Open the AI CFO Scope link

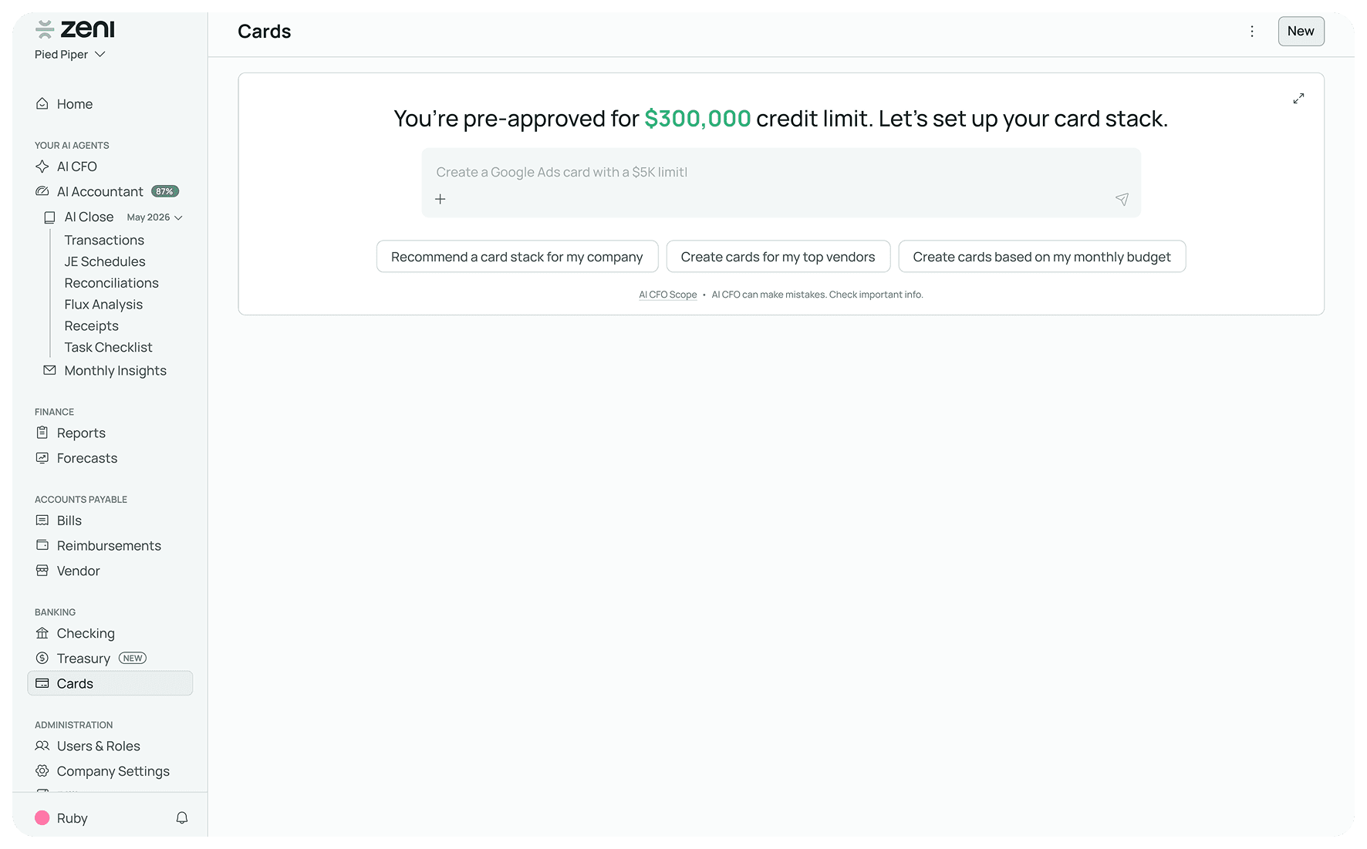667,295
